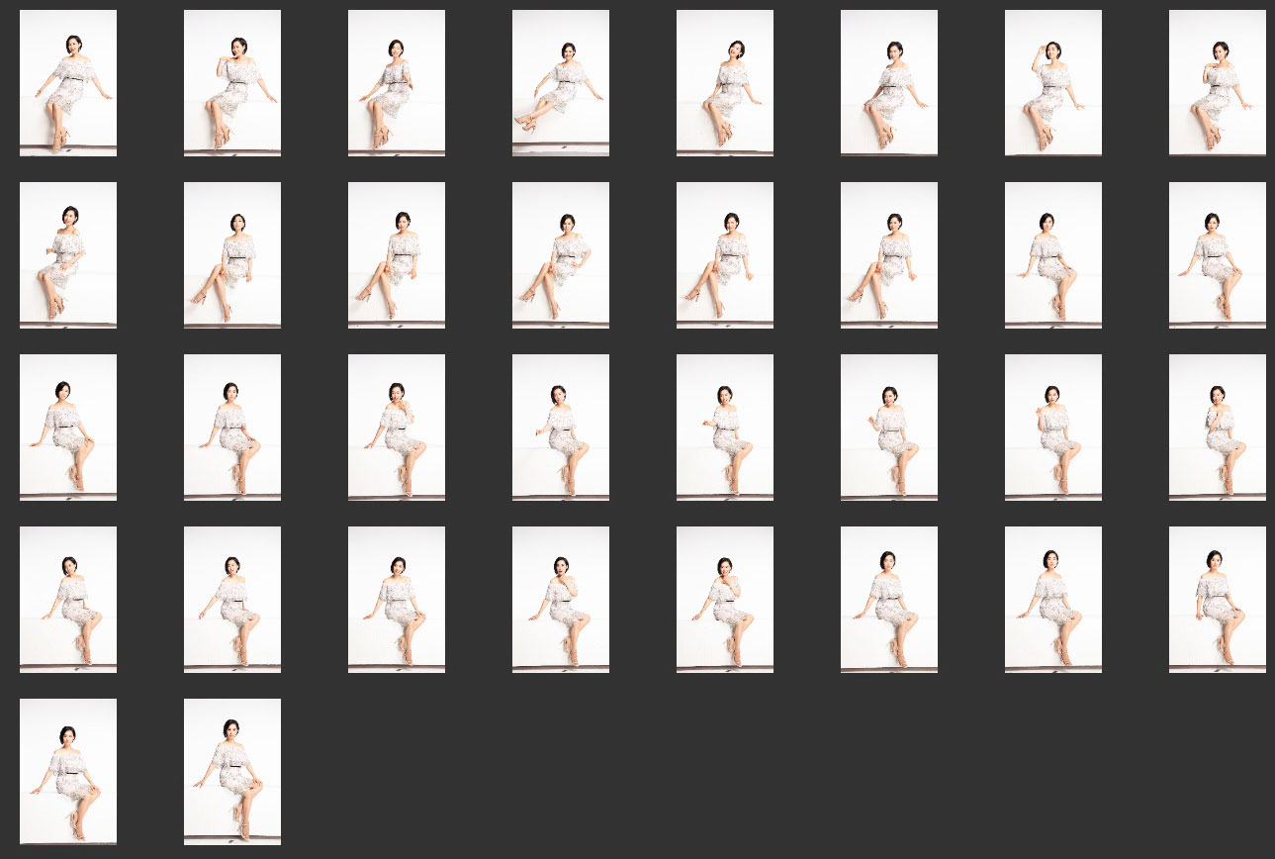Open the fifth photo in the third row

725,427
